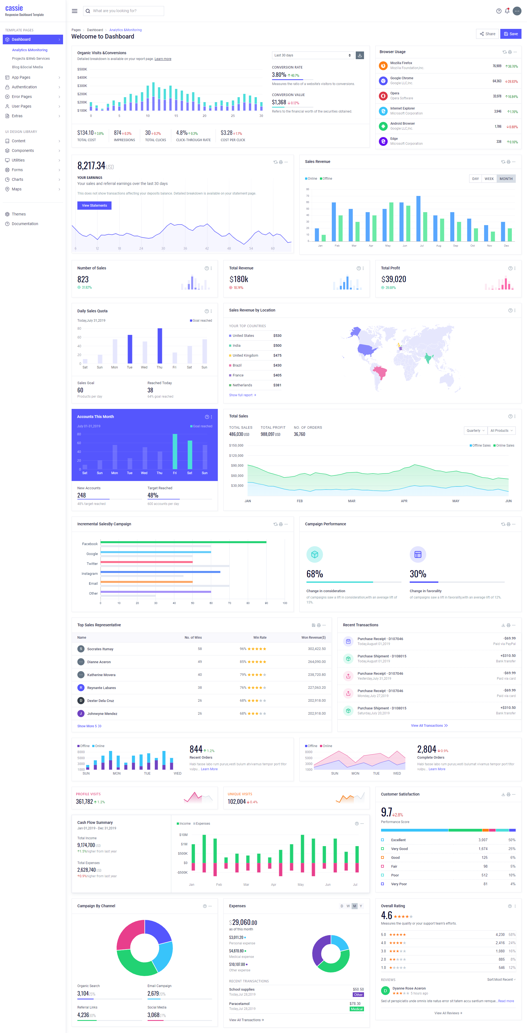Toggle Offline Sales series in Total Sales legend
Image resolution: width=527 pixels, height=1033 pixels.
(x=480, y=446)
